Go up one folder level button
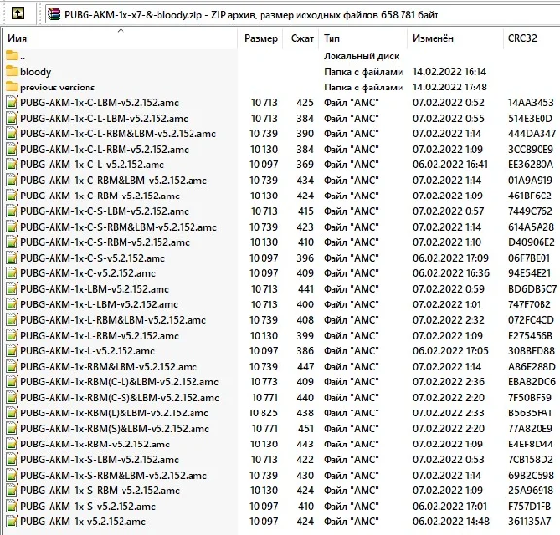560x535 pixels. click(x=17, y=14)
